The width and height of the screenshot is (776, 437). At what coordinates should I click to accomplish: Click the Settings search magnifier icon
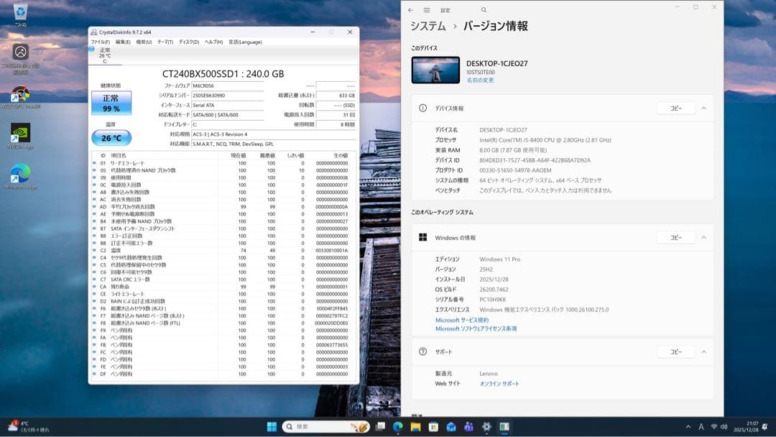coord(484,10)
